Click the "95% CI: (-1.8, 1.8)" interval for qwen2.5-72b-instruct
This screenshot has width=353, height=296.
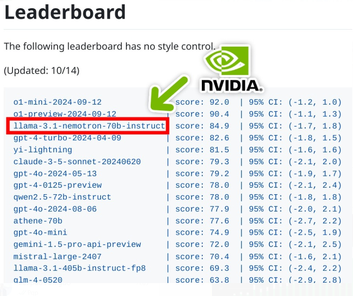[295, 197]
